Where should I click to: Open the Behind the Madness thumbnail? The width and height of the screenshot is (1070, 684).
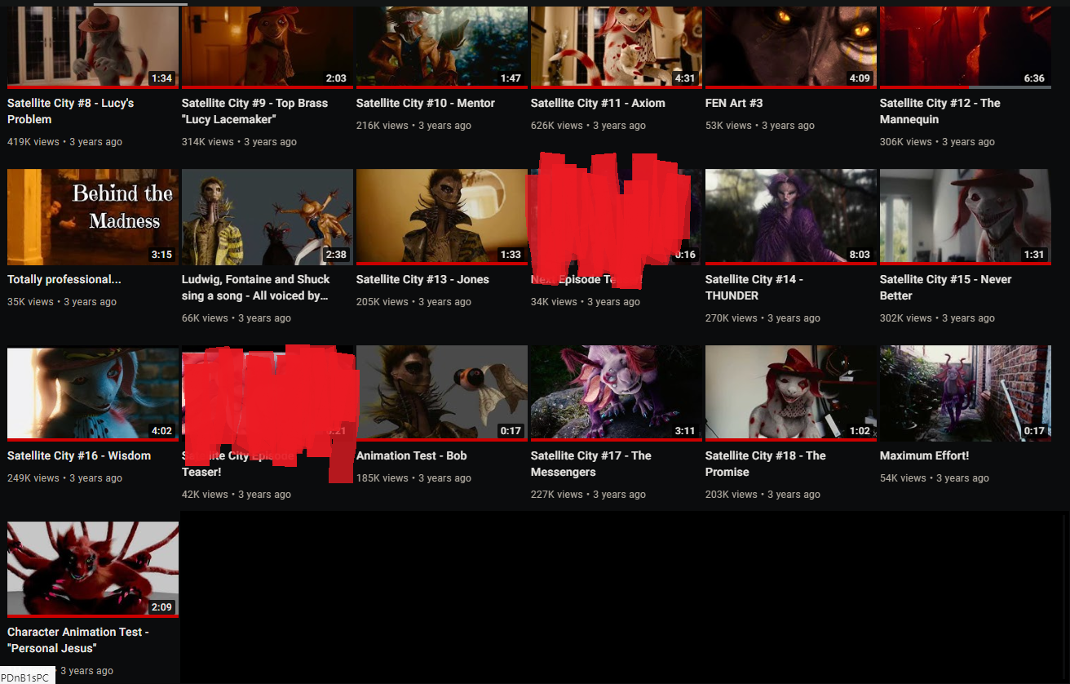[93, 217]
